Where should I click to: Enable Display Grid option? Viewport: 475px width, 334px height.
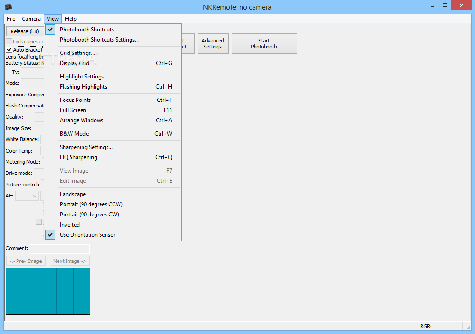coord(113,63)
